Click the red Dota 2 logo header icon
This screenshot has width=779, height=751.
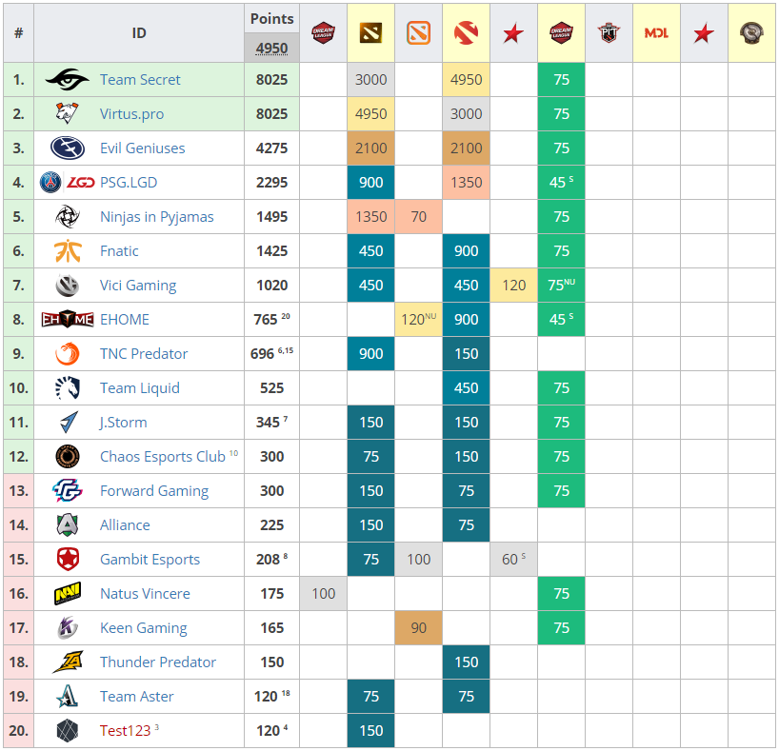(466, 32)
